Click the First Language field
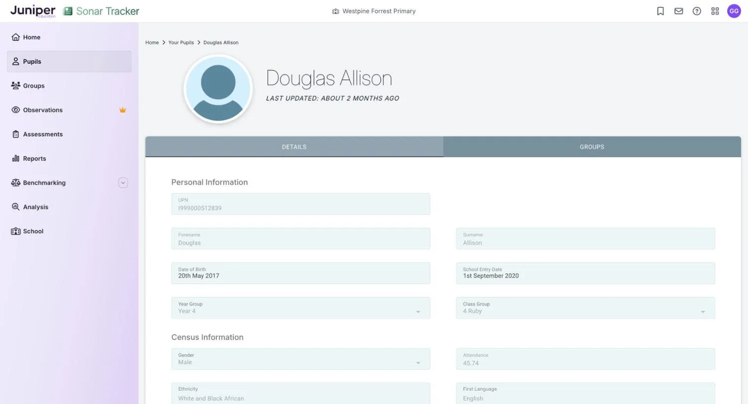748x404 pixels. point(585,394)
